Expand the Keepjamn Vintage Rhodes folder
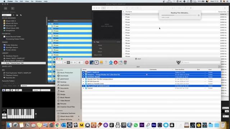Screen dimensions: 230x129 (83, 75)
